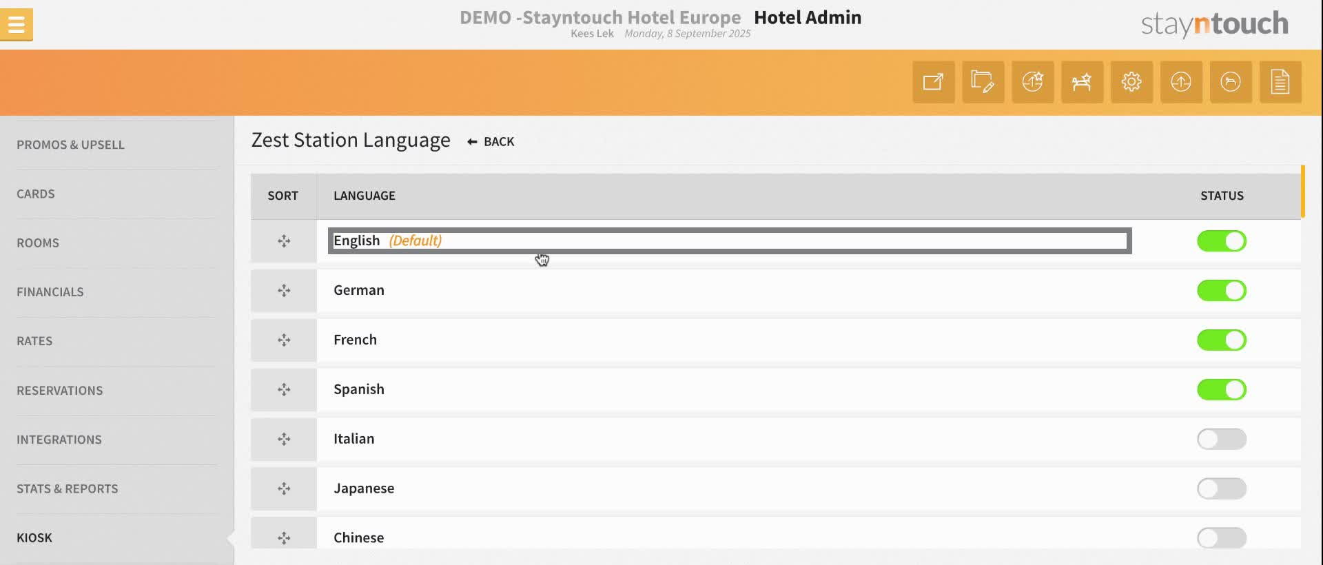Click the circular reply arrow toolbar icon
Viewport: 1323px width, 565px height.
(x=1231, y=82)
